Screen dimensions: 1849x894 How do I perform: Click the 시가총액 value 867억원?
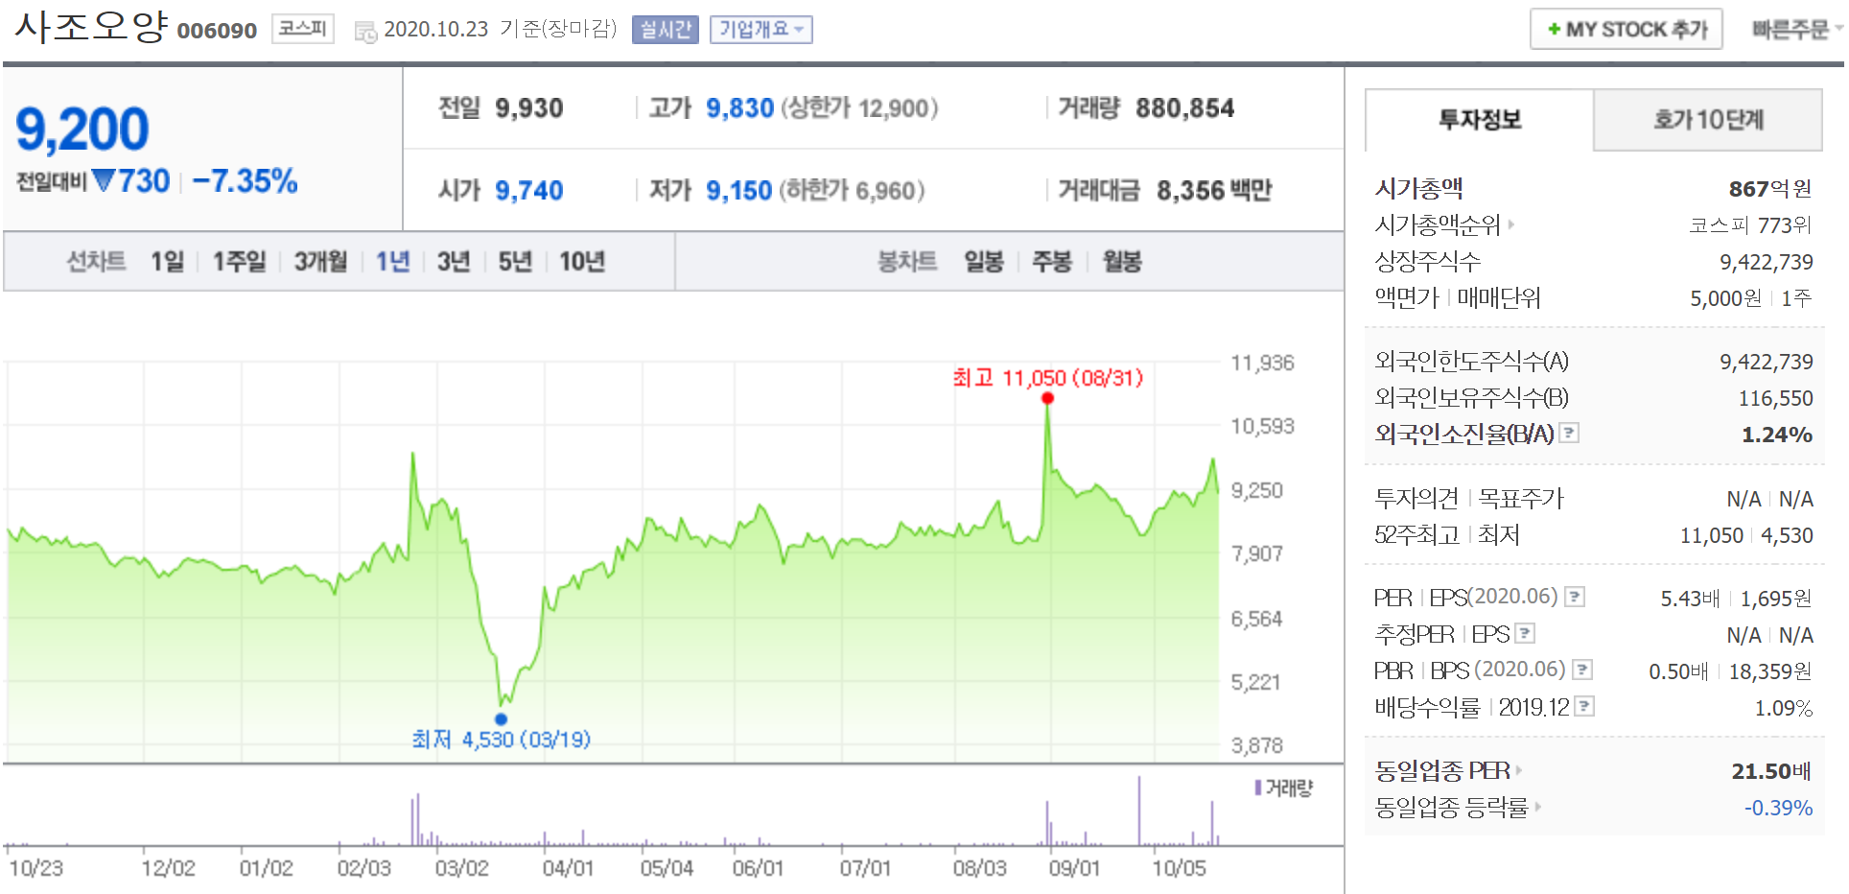(x=1770, y=188)
